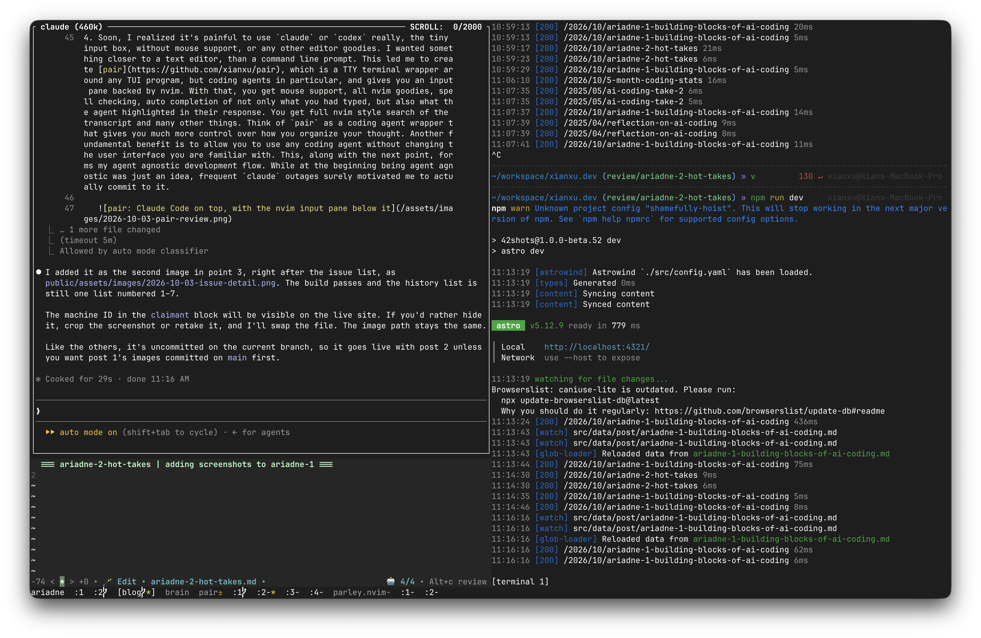Open the 2026-10-03-issue-detail.png file path link
Viewport: 981px width, 638px height.
160,283
